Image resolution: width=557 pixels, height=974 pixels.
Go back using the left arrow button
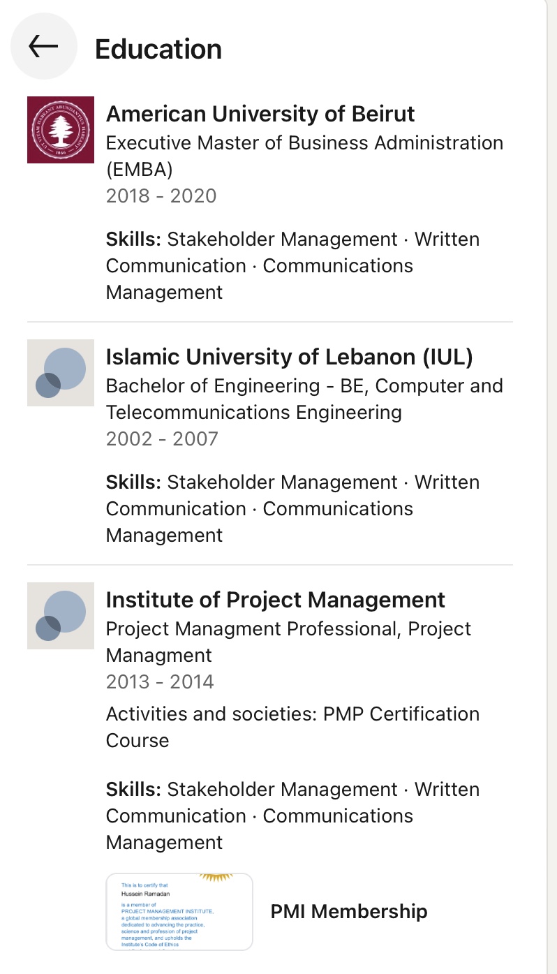43,47
